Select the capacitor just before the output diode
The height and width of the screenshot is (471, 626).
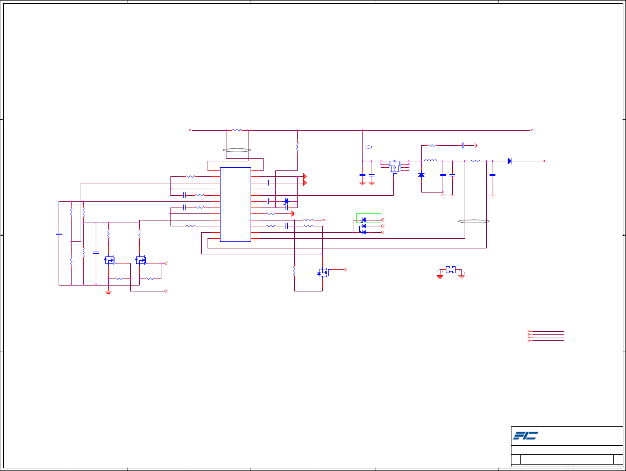coord(492,175)
